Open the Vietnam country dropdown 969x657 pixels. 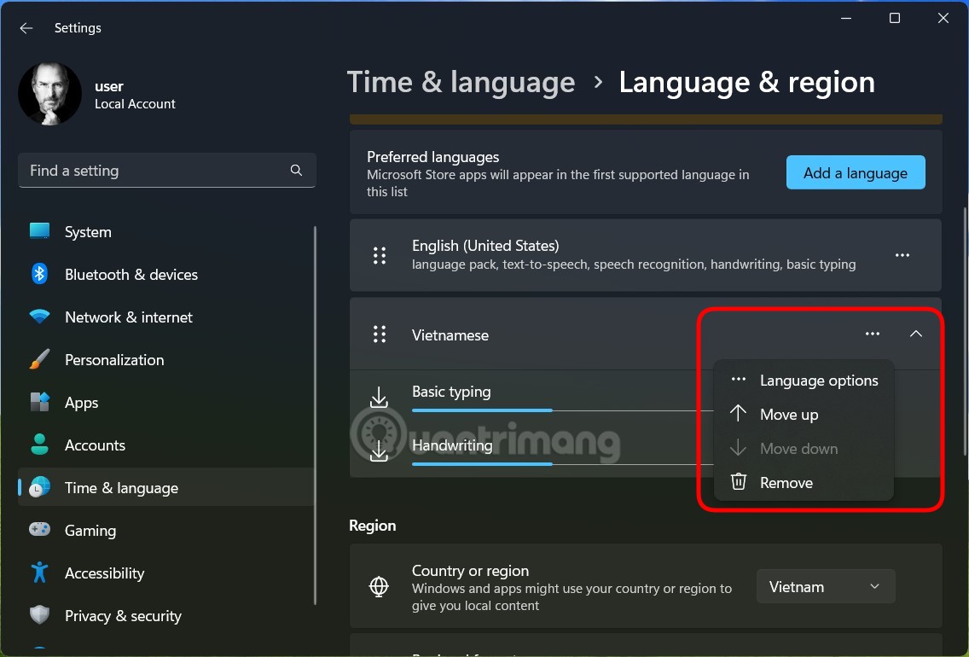pos(825,586)
